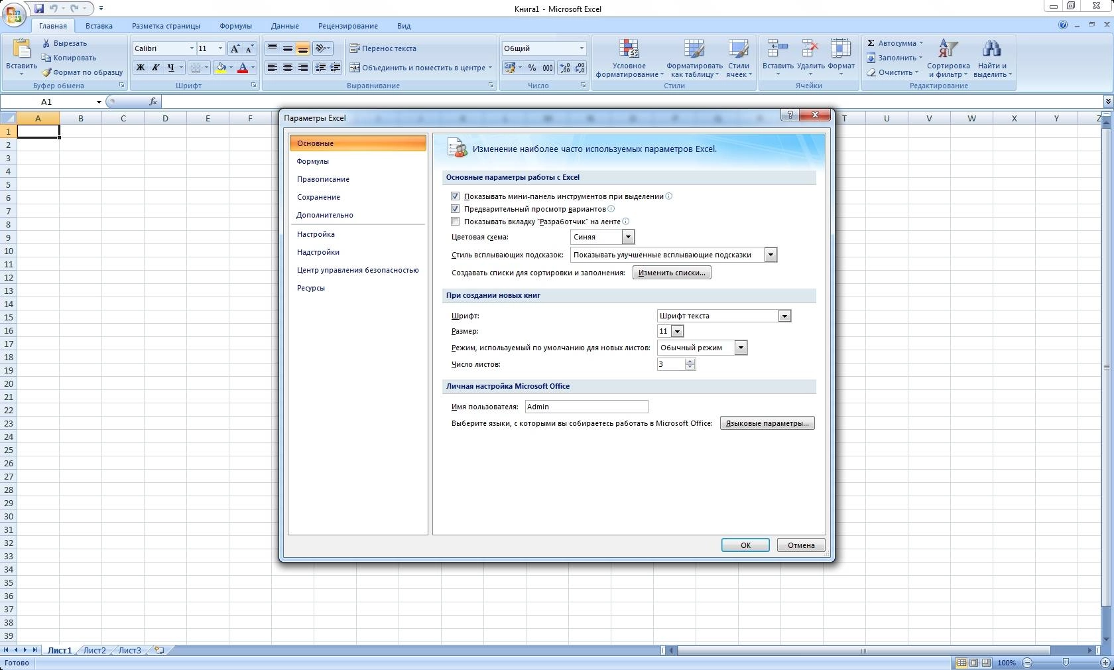The height and width of the screenshot is (670, 1114).
Task: Click the Save icon in quick access toolbar
Action: coord(39,9)
